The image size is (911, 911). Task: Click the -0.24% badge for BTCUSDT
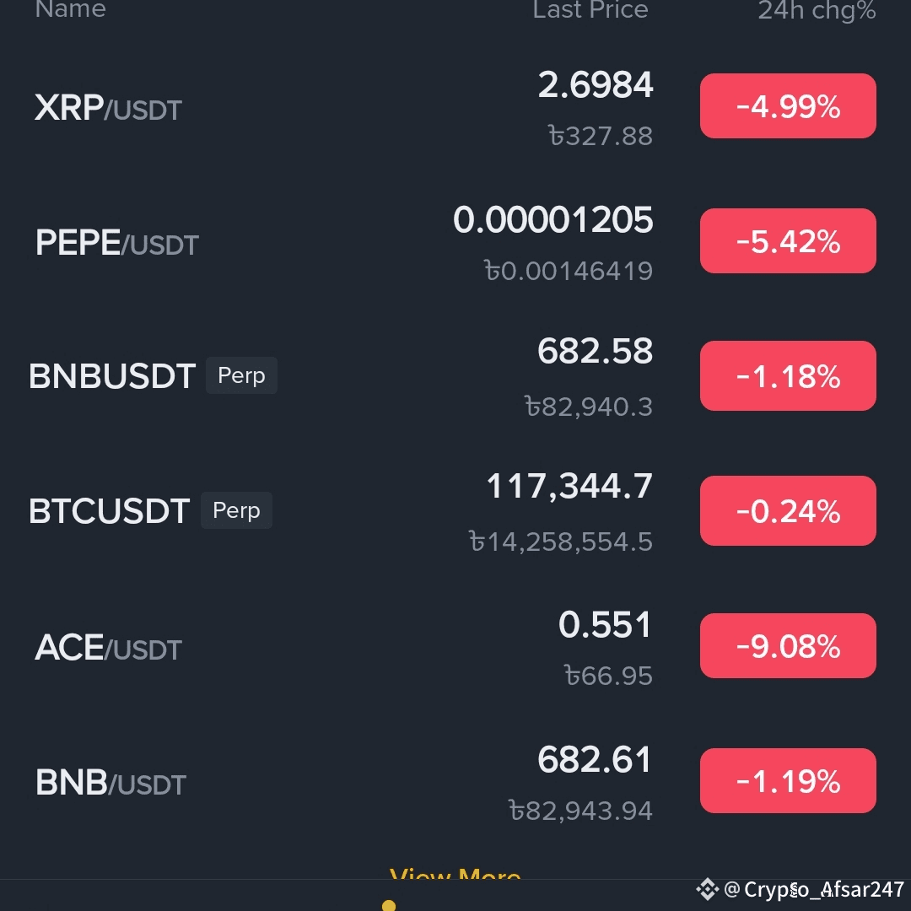point(788,510)
